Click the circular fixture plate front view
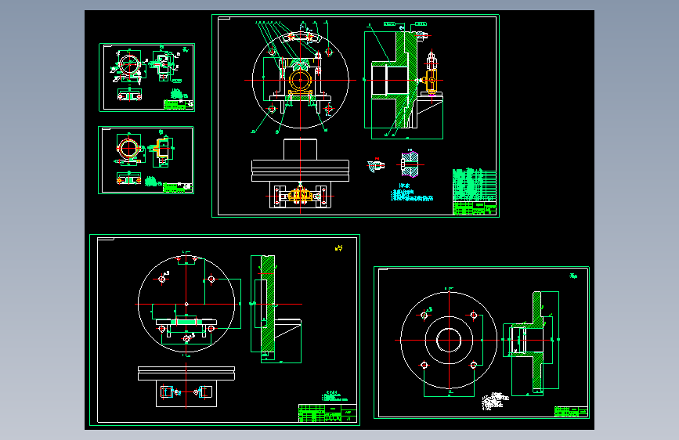The image size is (679, 440). (x=186, y=304)
